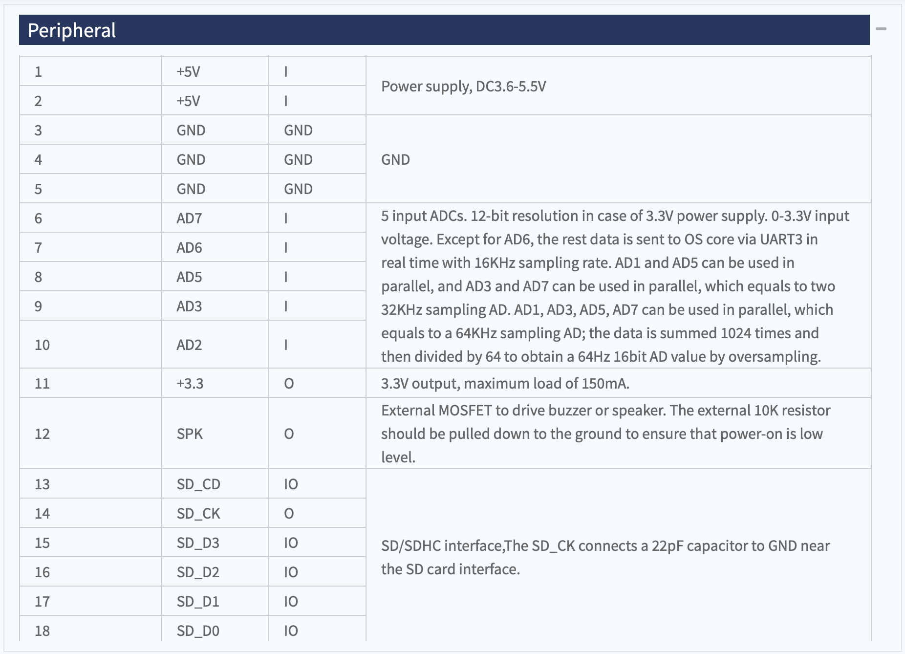
Task: Click the '5 input ADCs' description paragraph
Action: point(615,286)
